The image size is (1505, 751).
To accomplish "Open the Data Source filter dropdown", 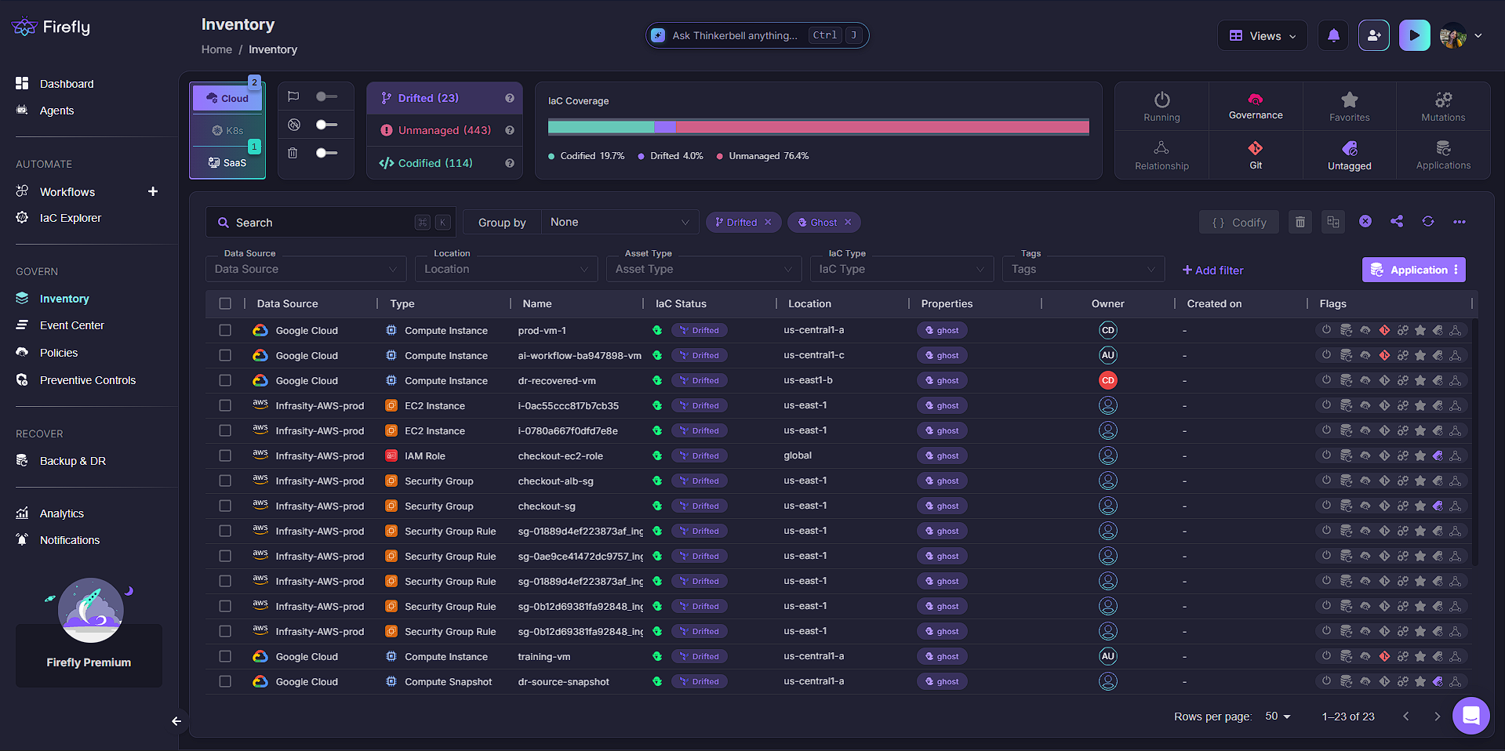I will (x=306, y=269).
